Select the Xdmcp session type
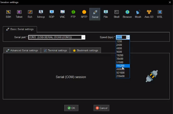The image size is (173, 114). tap(41, 14)
